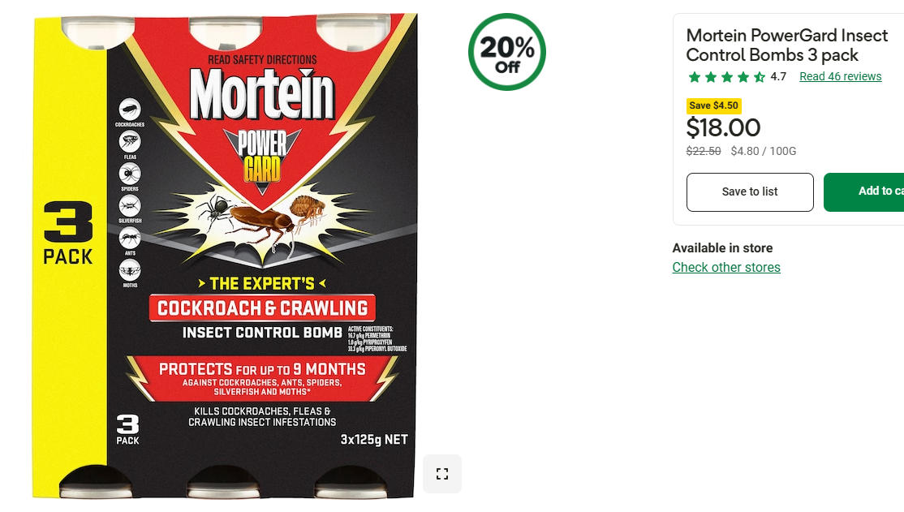Click the Save to list button
The height and width of the screenshot is (512, 904).
(x=750, y=192)
